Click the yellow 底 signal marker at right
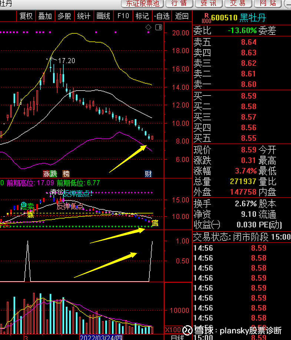291x340 pixels. click(155, 223)
